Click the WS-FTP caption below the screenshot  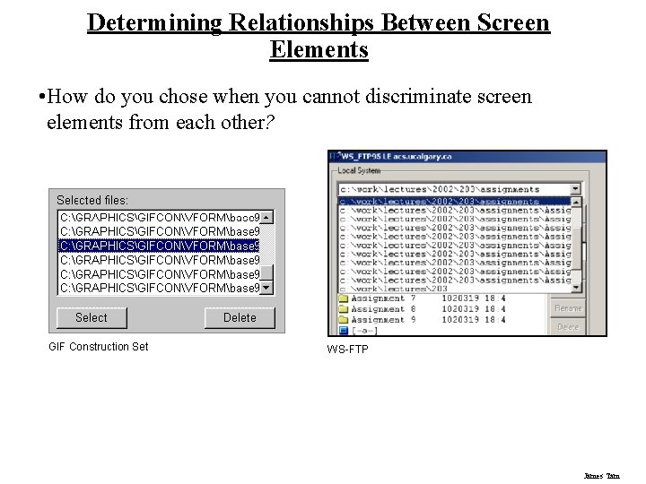coord(347,350)
